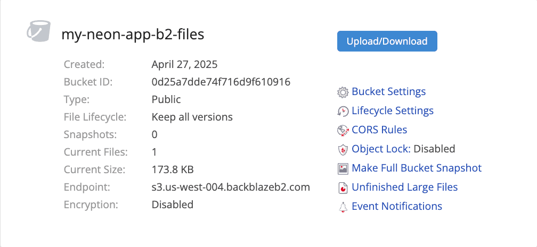Open the Event Notifications link
Screen dimensions: 537x247
coord(397,207)
